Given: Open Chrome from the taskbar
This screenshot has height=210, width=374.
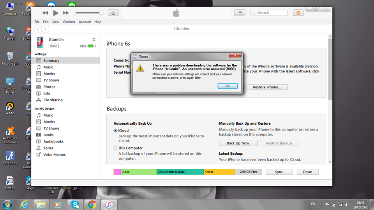Looking at the screenshot, I should tap(92, 205).
